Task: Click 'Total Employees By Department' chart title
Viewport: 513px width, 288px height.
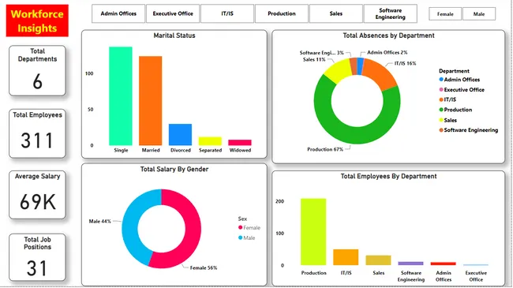Action: (x=388, y=176)
